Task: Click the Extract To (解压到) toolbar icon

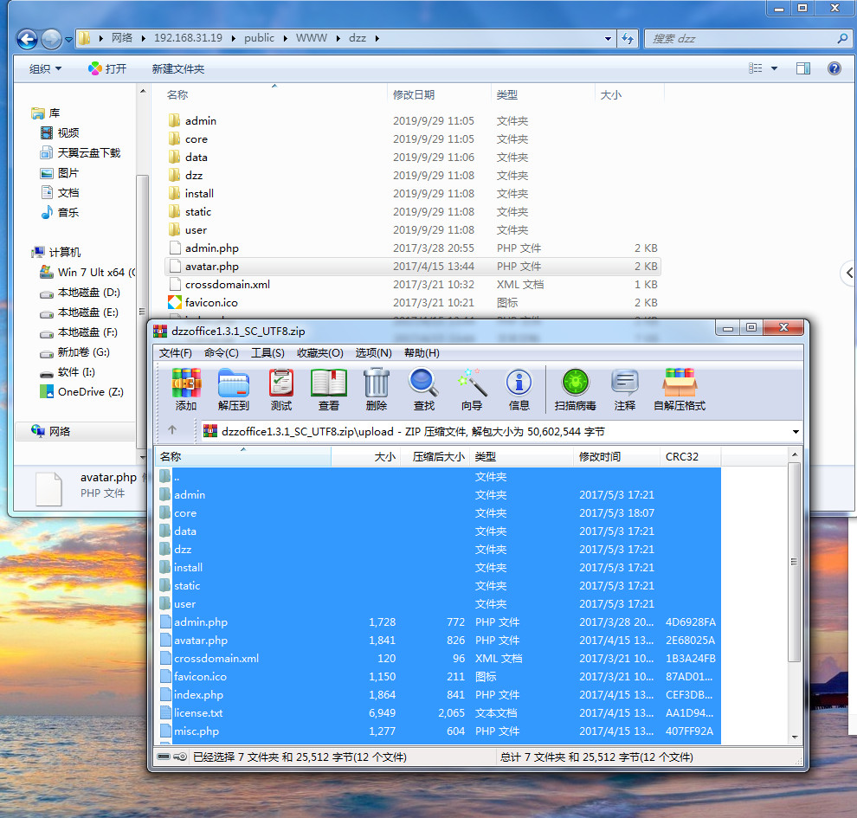Action: pyautogui.click(x=234, y=389)
